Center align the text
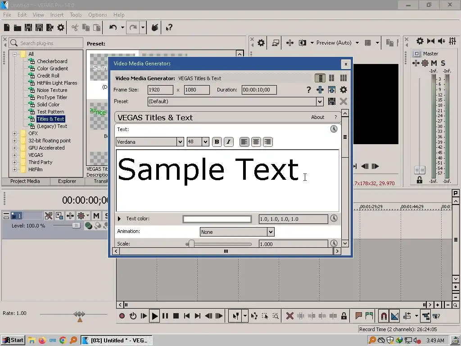Screen dimensions: 461x346 tap(256, 142)
